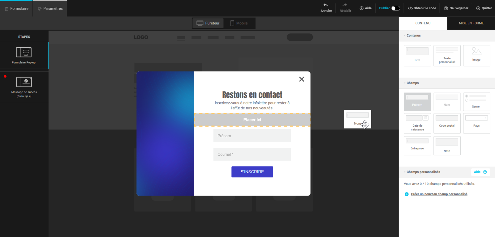The image size is (495, 237).
Task: Select the Image content block
Action: tap(476, 56)
